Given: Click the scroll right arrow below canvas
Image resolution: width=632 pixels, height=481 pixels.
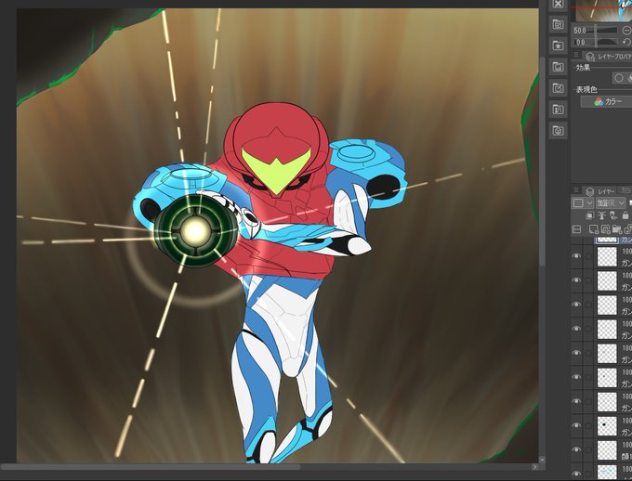Looking at the screenshot, I should [x=534, y=467].
